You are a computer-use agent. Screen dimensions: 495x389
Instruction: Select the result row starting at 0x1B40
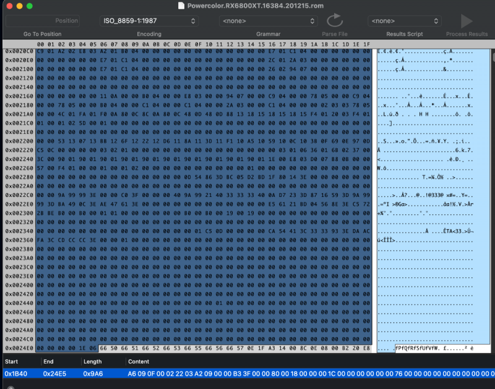[x=247, y=374]
